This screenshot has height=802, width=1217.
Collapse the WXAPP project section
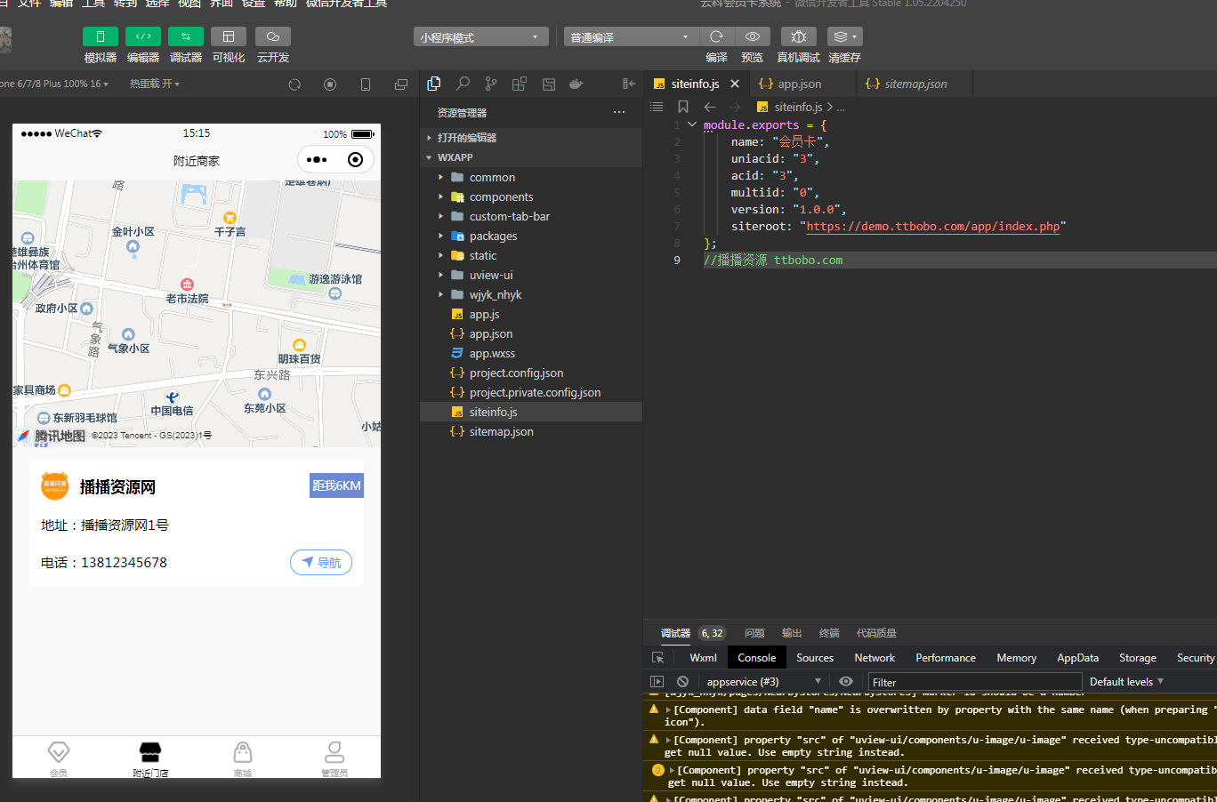pyautogui.click(x=531, y=157)
